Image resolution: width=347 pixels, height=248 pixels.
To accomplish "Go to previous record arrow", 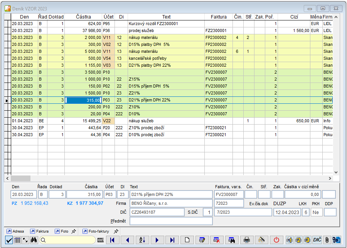I will tap(127, 240).
